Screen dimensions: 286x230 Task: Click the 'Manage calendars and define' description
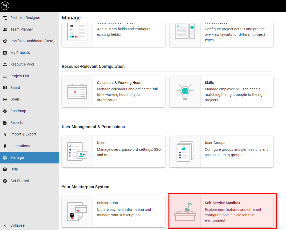[x=128, y=95]
